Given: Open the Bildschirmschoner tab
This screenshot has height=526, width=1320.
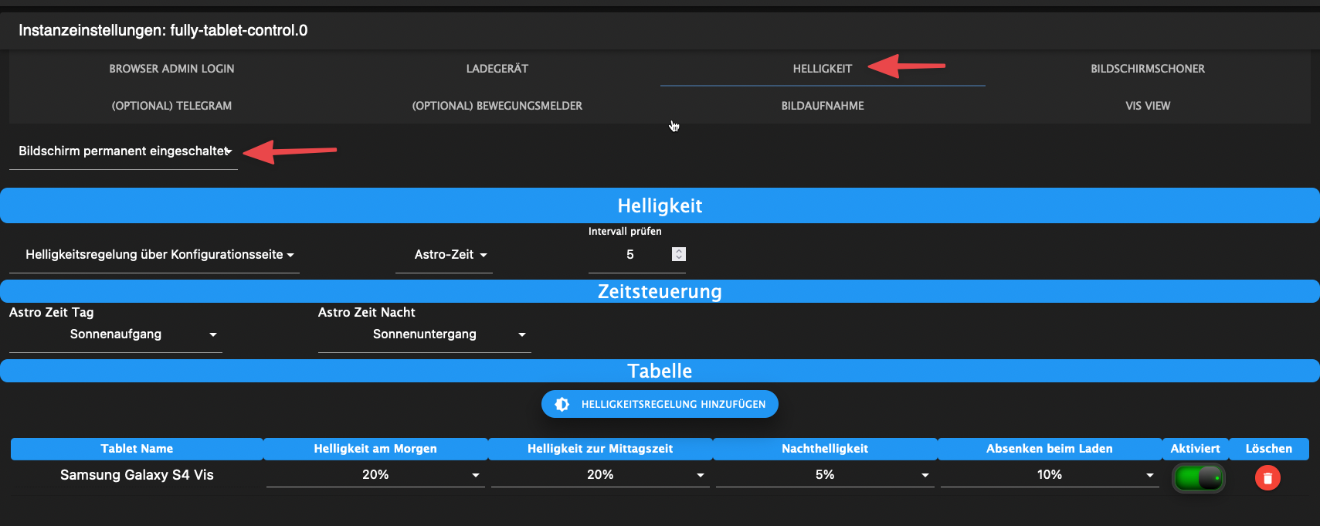Looking at the screenshot, I should [1148, 69].
